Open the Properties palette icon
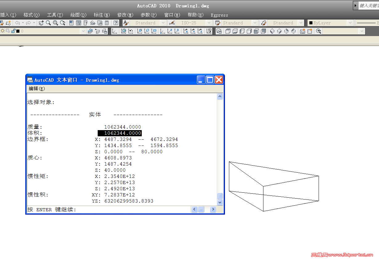 tap(71, 23)
